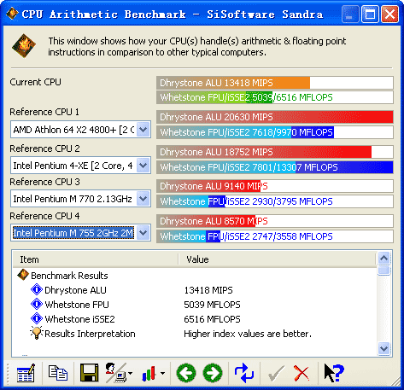The image size is (404, 390).
Task: Click Dhrystone ALU 9140 MIPS bar
Action: pos(275,186)
